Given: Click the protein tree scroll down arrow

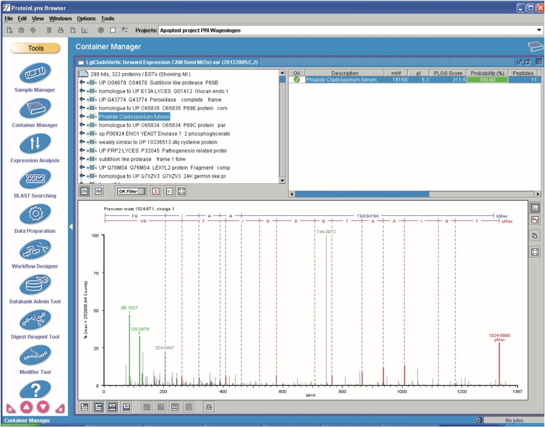Looking at the screenshot, I should 282,181.
